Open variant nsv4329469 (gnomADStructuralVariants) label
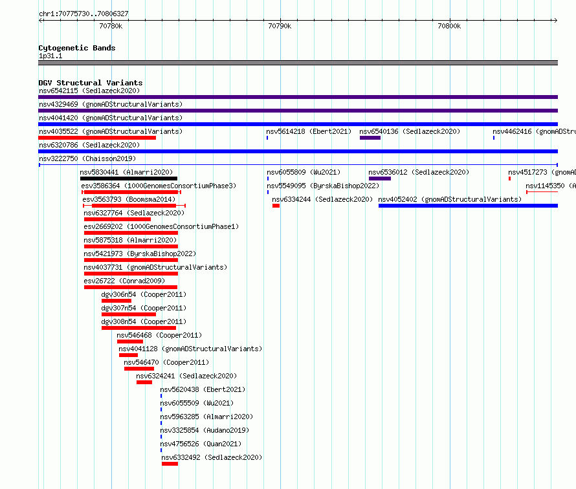The image size is (576, 489). click(x=111, y=104)
